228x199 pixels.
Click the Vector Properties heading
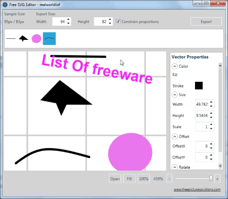point(190,57)
